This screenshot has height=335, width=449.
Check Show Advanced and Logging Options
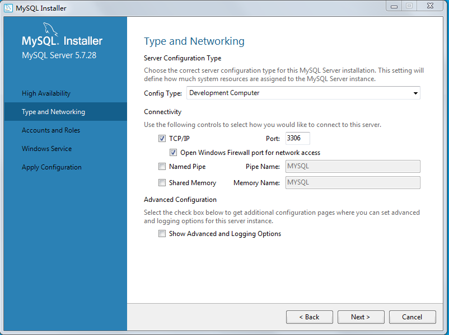click(x=162, y=234)
